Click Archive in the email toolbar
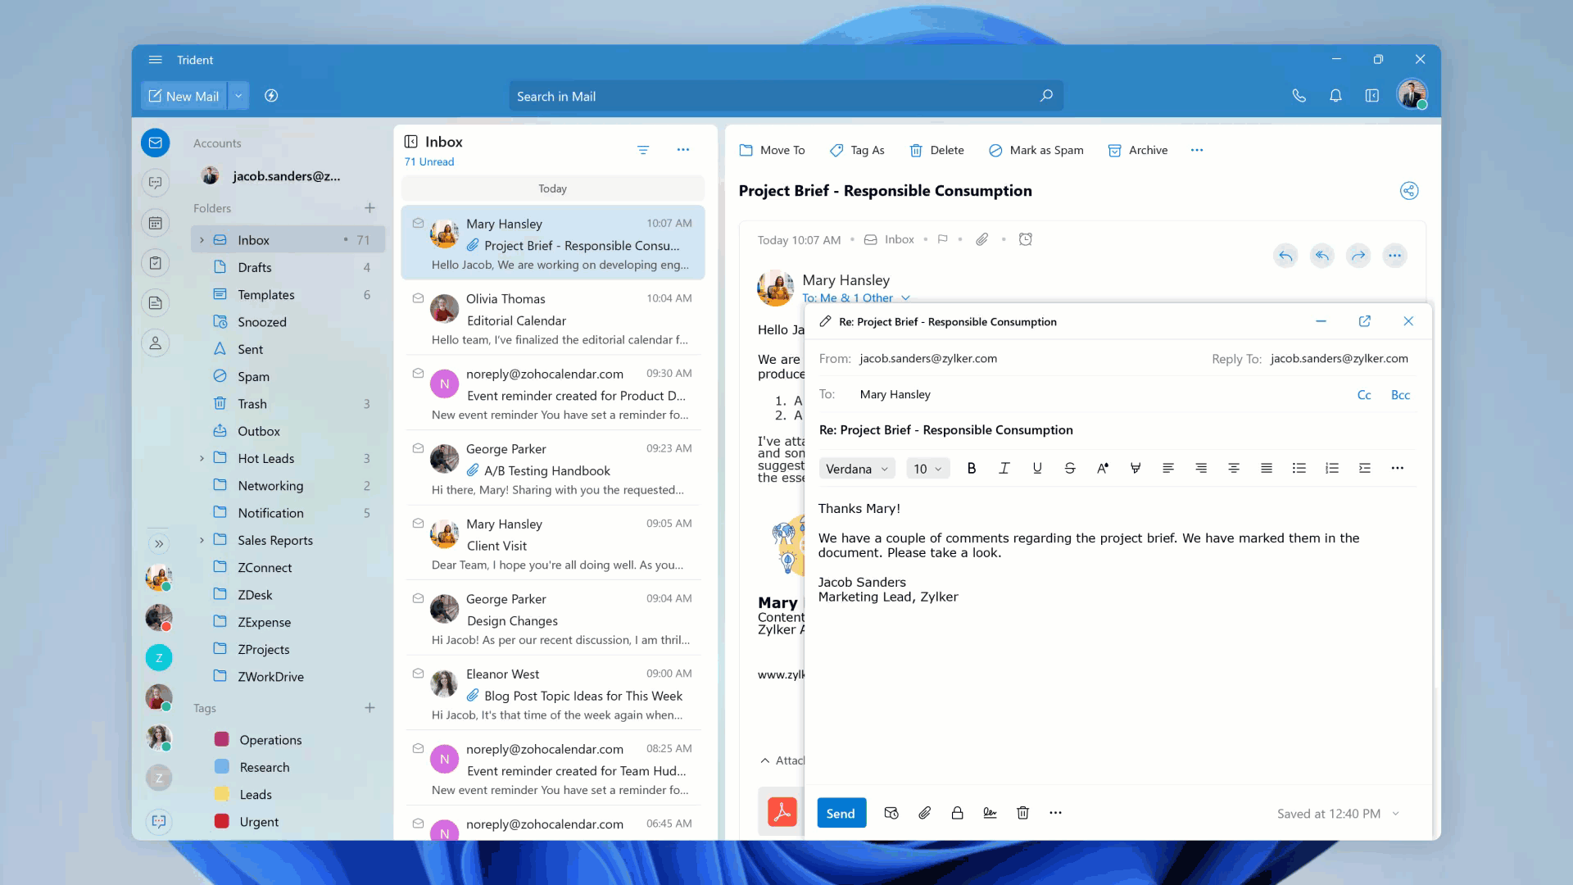Screen dimensions: 1573x885 1138,150
